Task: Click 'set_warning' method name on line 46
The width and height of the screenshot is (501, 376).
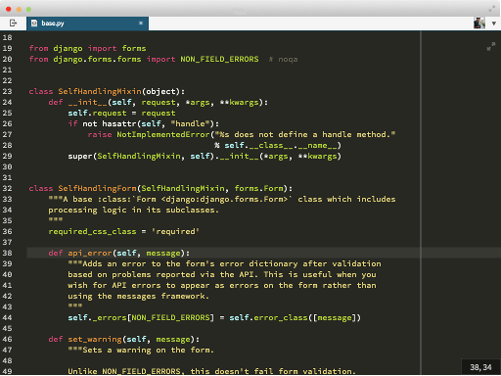Action: (x=95, y=339)
